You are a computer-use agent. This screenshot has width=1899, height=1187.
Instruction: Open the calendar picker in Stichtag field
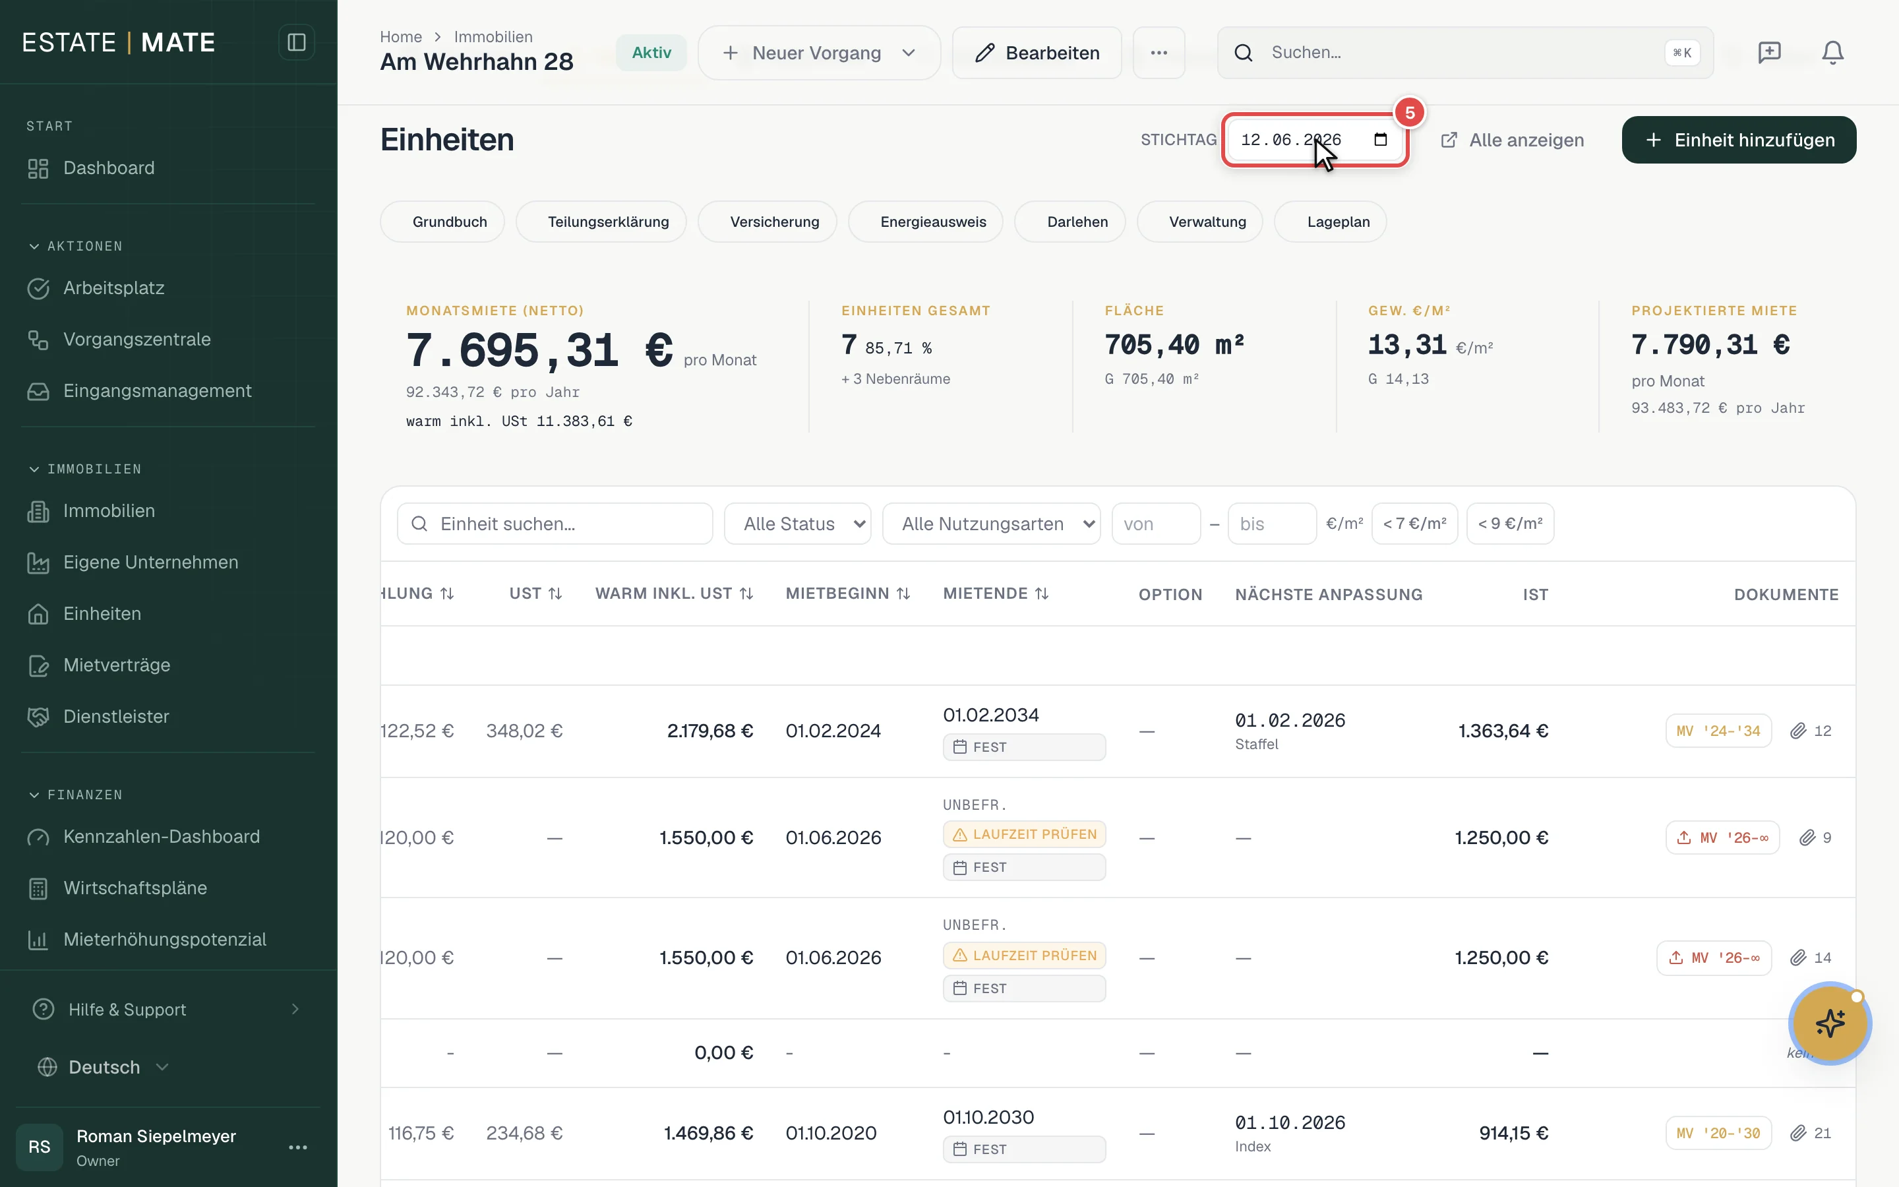coord(1380,140)
